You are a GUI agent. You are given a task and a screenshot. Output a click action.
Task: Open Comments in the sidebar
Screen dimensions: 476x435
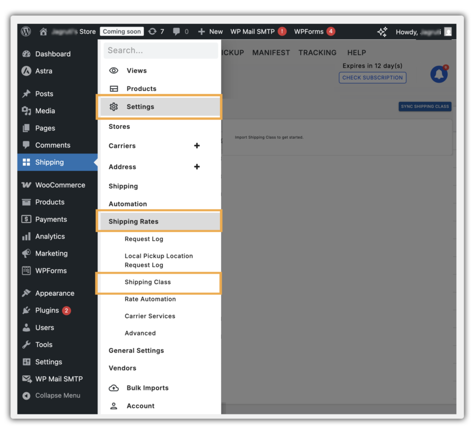[52, 145]
